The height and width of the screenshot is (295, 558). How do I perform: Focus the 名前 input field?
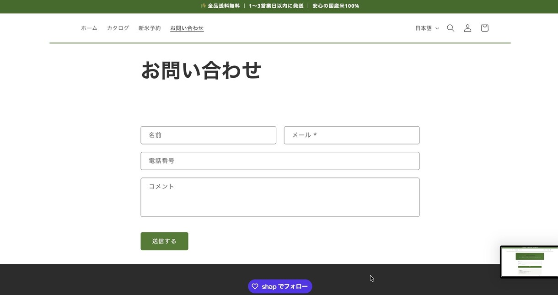point(209,135)
